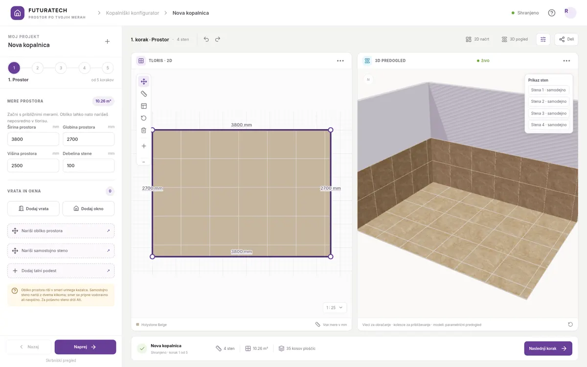Reset the 3D preview view
The image size is (587, 367).
pos(570,324)
